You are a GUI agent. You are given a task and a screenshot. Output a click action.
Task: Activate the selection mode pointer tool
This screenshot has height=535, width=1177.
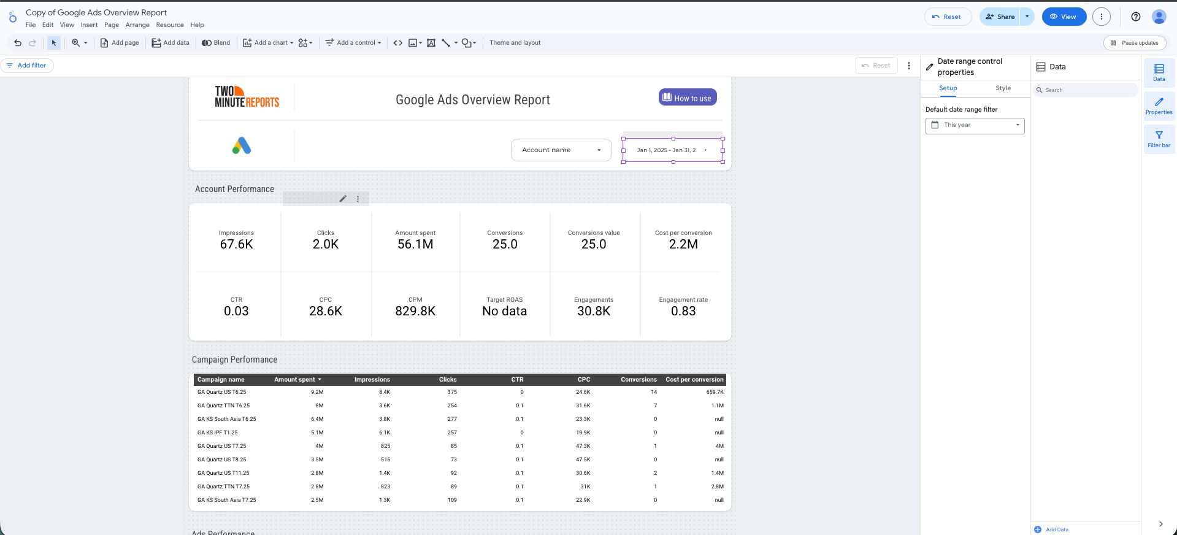click(x=54, y=43)
